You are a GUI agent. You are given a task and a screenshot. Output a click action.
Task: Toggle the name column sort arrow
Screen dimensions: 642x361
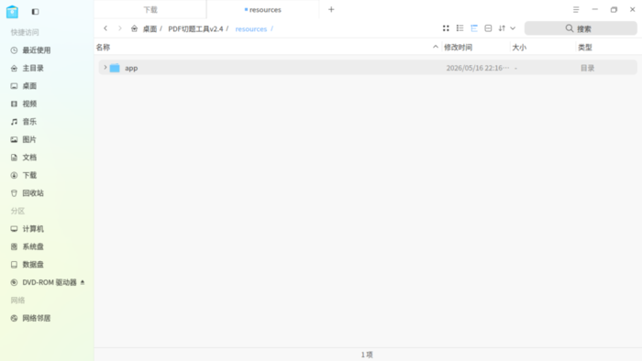pyautogui.click(x=436, y=47)
